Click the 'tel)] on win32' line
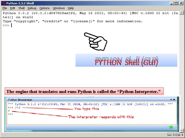This screenshot has width=185, height=138. pyautogui.click(x=18, y=17)
